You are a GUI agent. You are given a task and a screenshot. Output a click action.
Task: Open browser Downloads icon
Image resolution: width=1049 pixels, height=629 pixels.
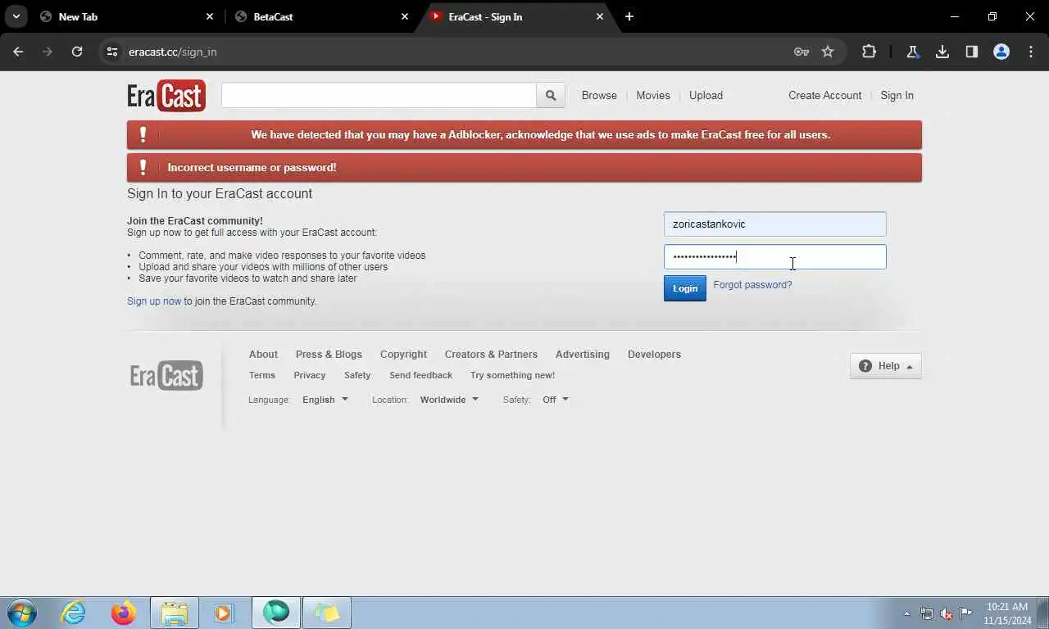click(x=942, y=52)
